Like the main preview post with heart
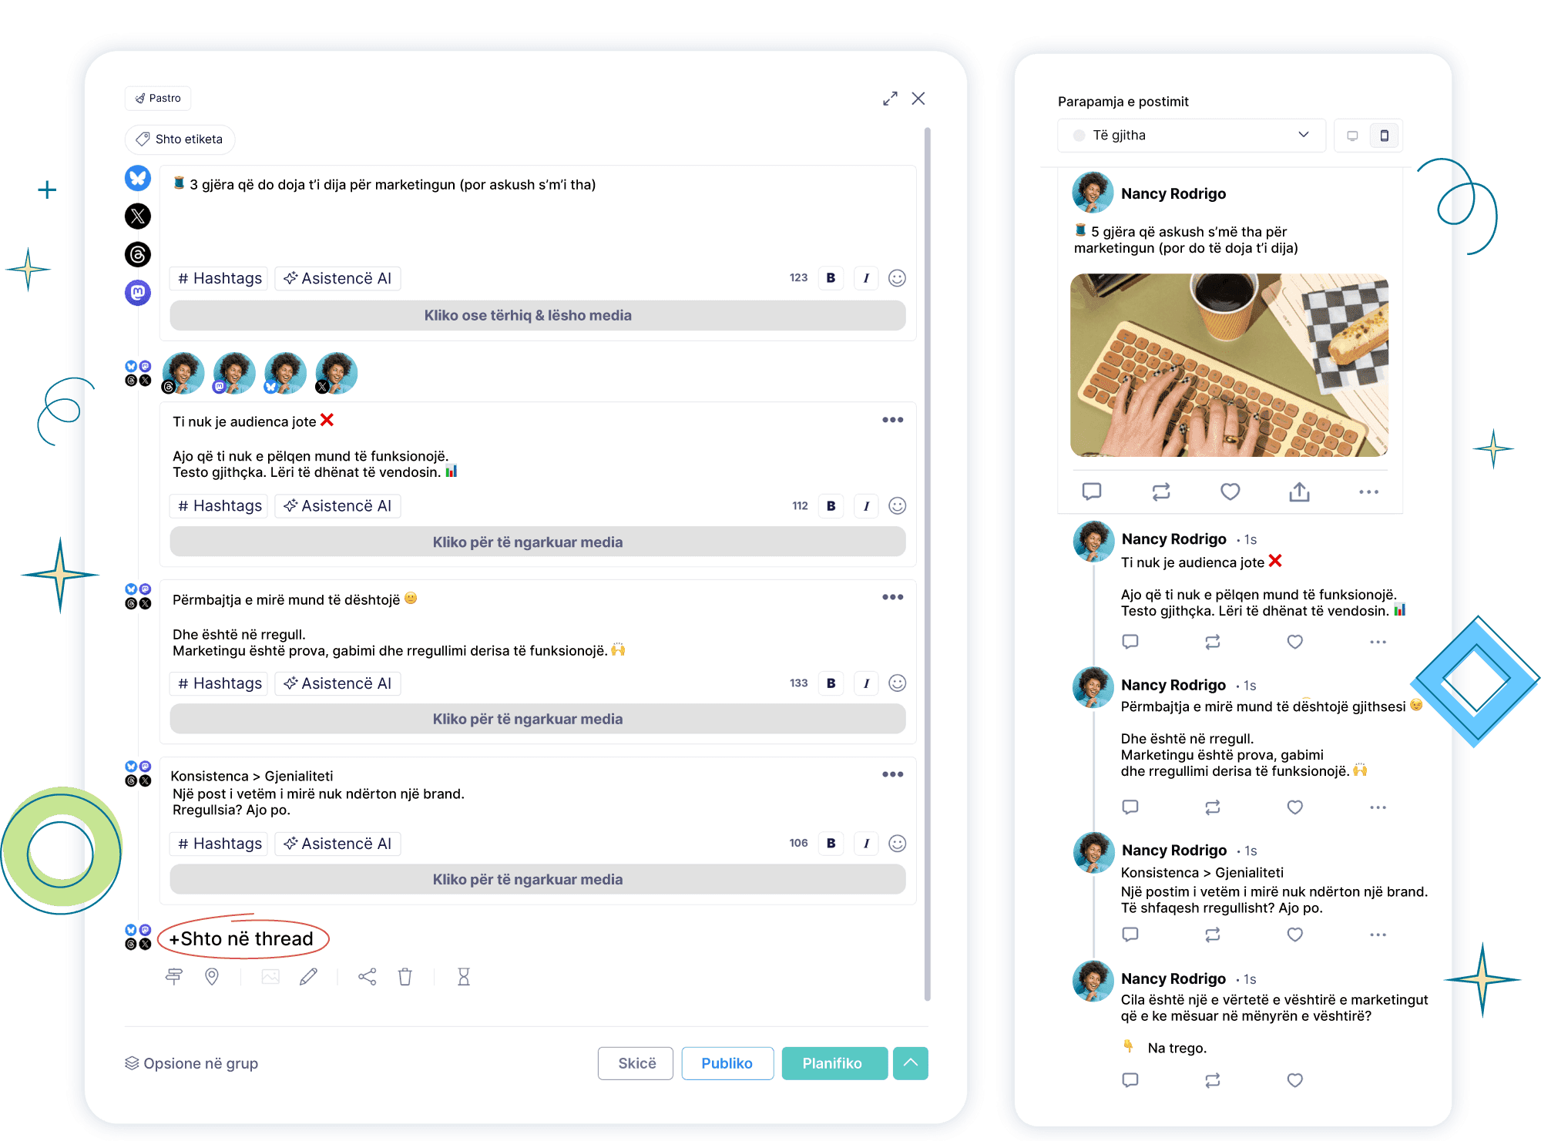Image resolution: width=1541 pixels, height=1141 pixels. pyautogui.click(x=1230, y=492)
